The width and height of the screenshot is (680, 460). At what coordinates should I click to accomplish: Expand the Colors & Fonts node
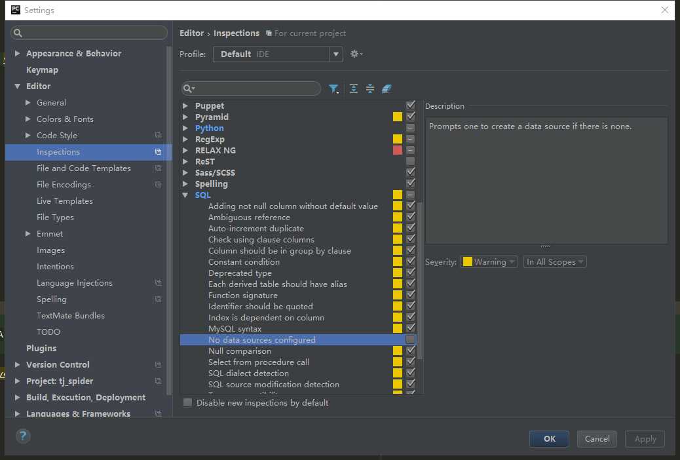point(28,119)
